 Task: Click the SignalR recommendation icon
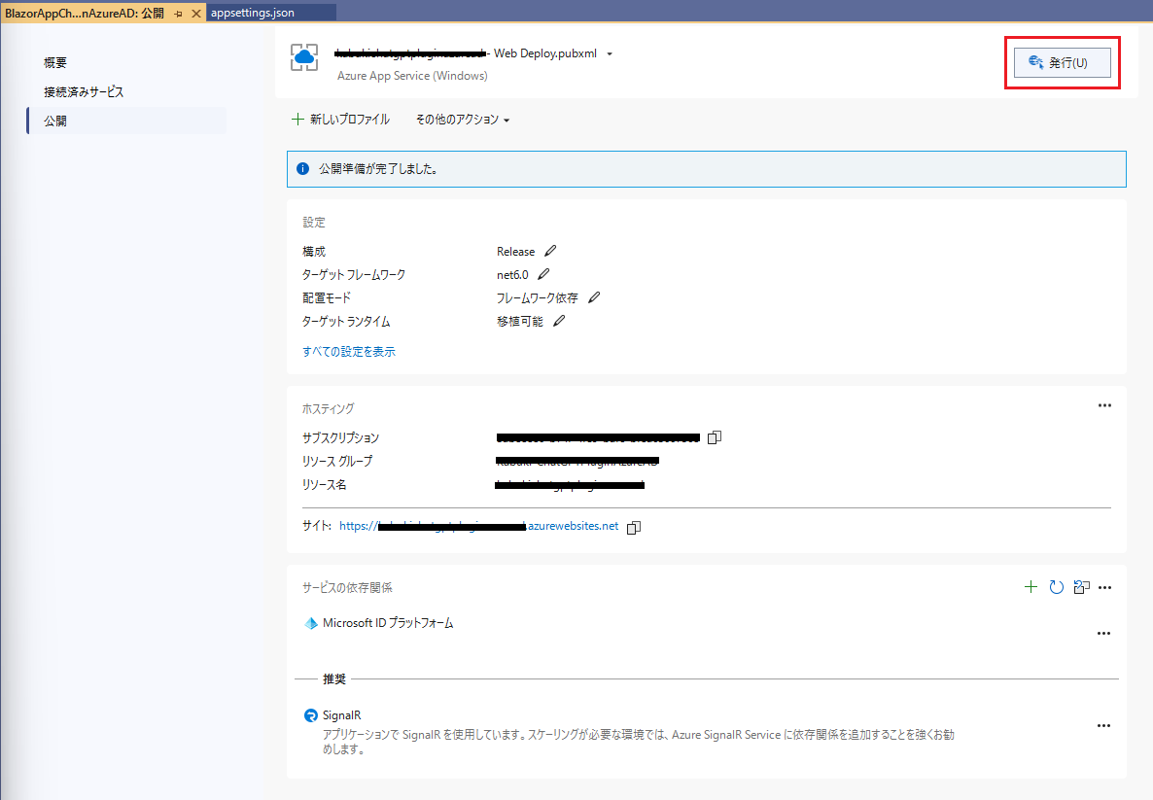(311, 715)
